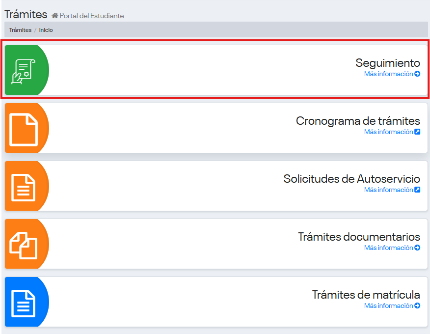Click the stacked files icon for Trámites documentarios

pos(23,245)
